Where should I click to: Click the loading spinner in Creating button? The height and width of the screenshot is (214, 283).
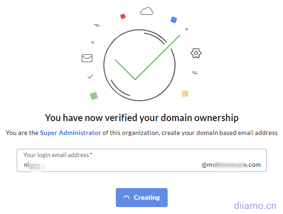(x=127, y=198)
